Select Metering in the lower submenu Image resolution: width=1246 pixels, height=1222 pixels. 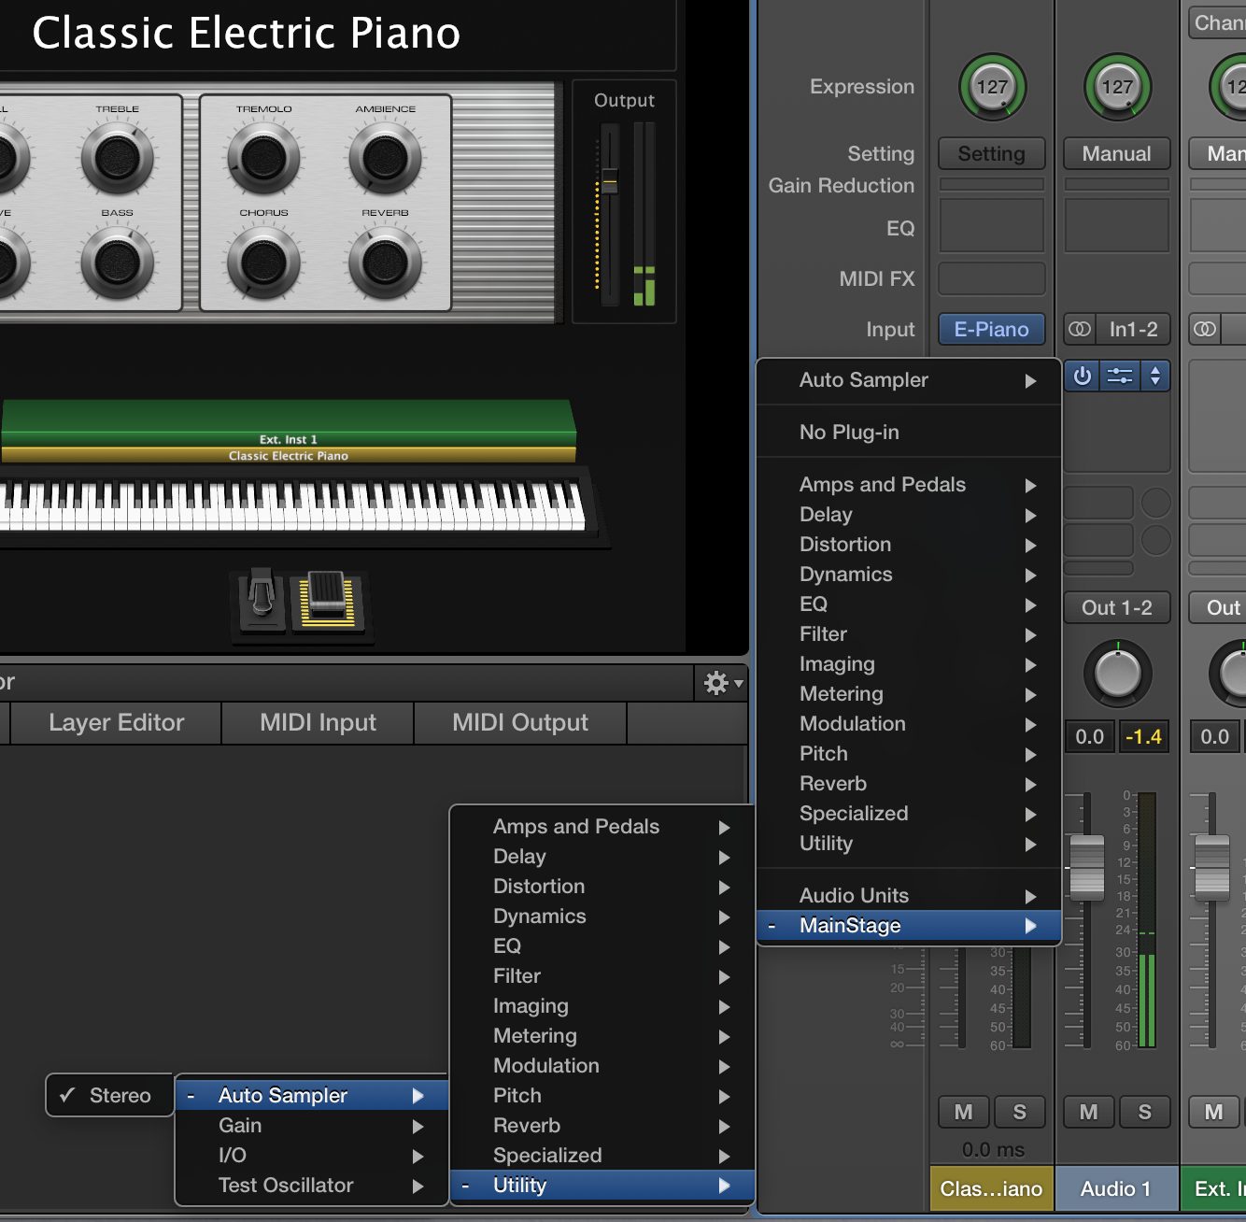point(602,1036)
